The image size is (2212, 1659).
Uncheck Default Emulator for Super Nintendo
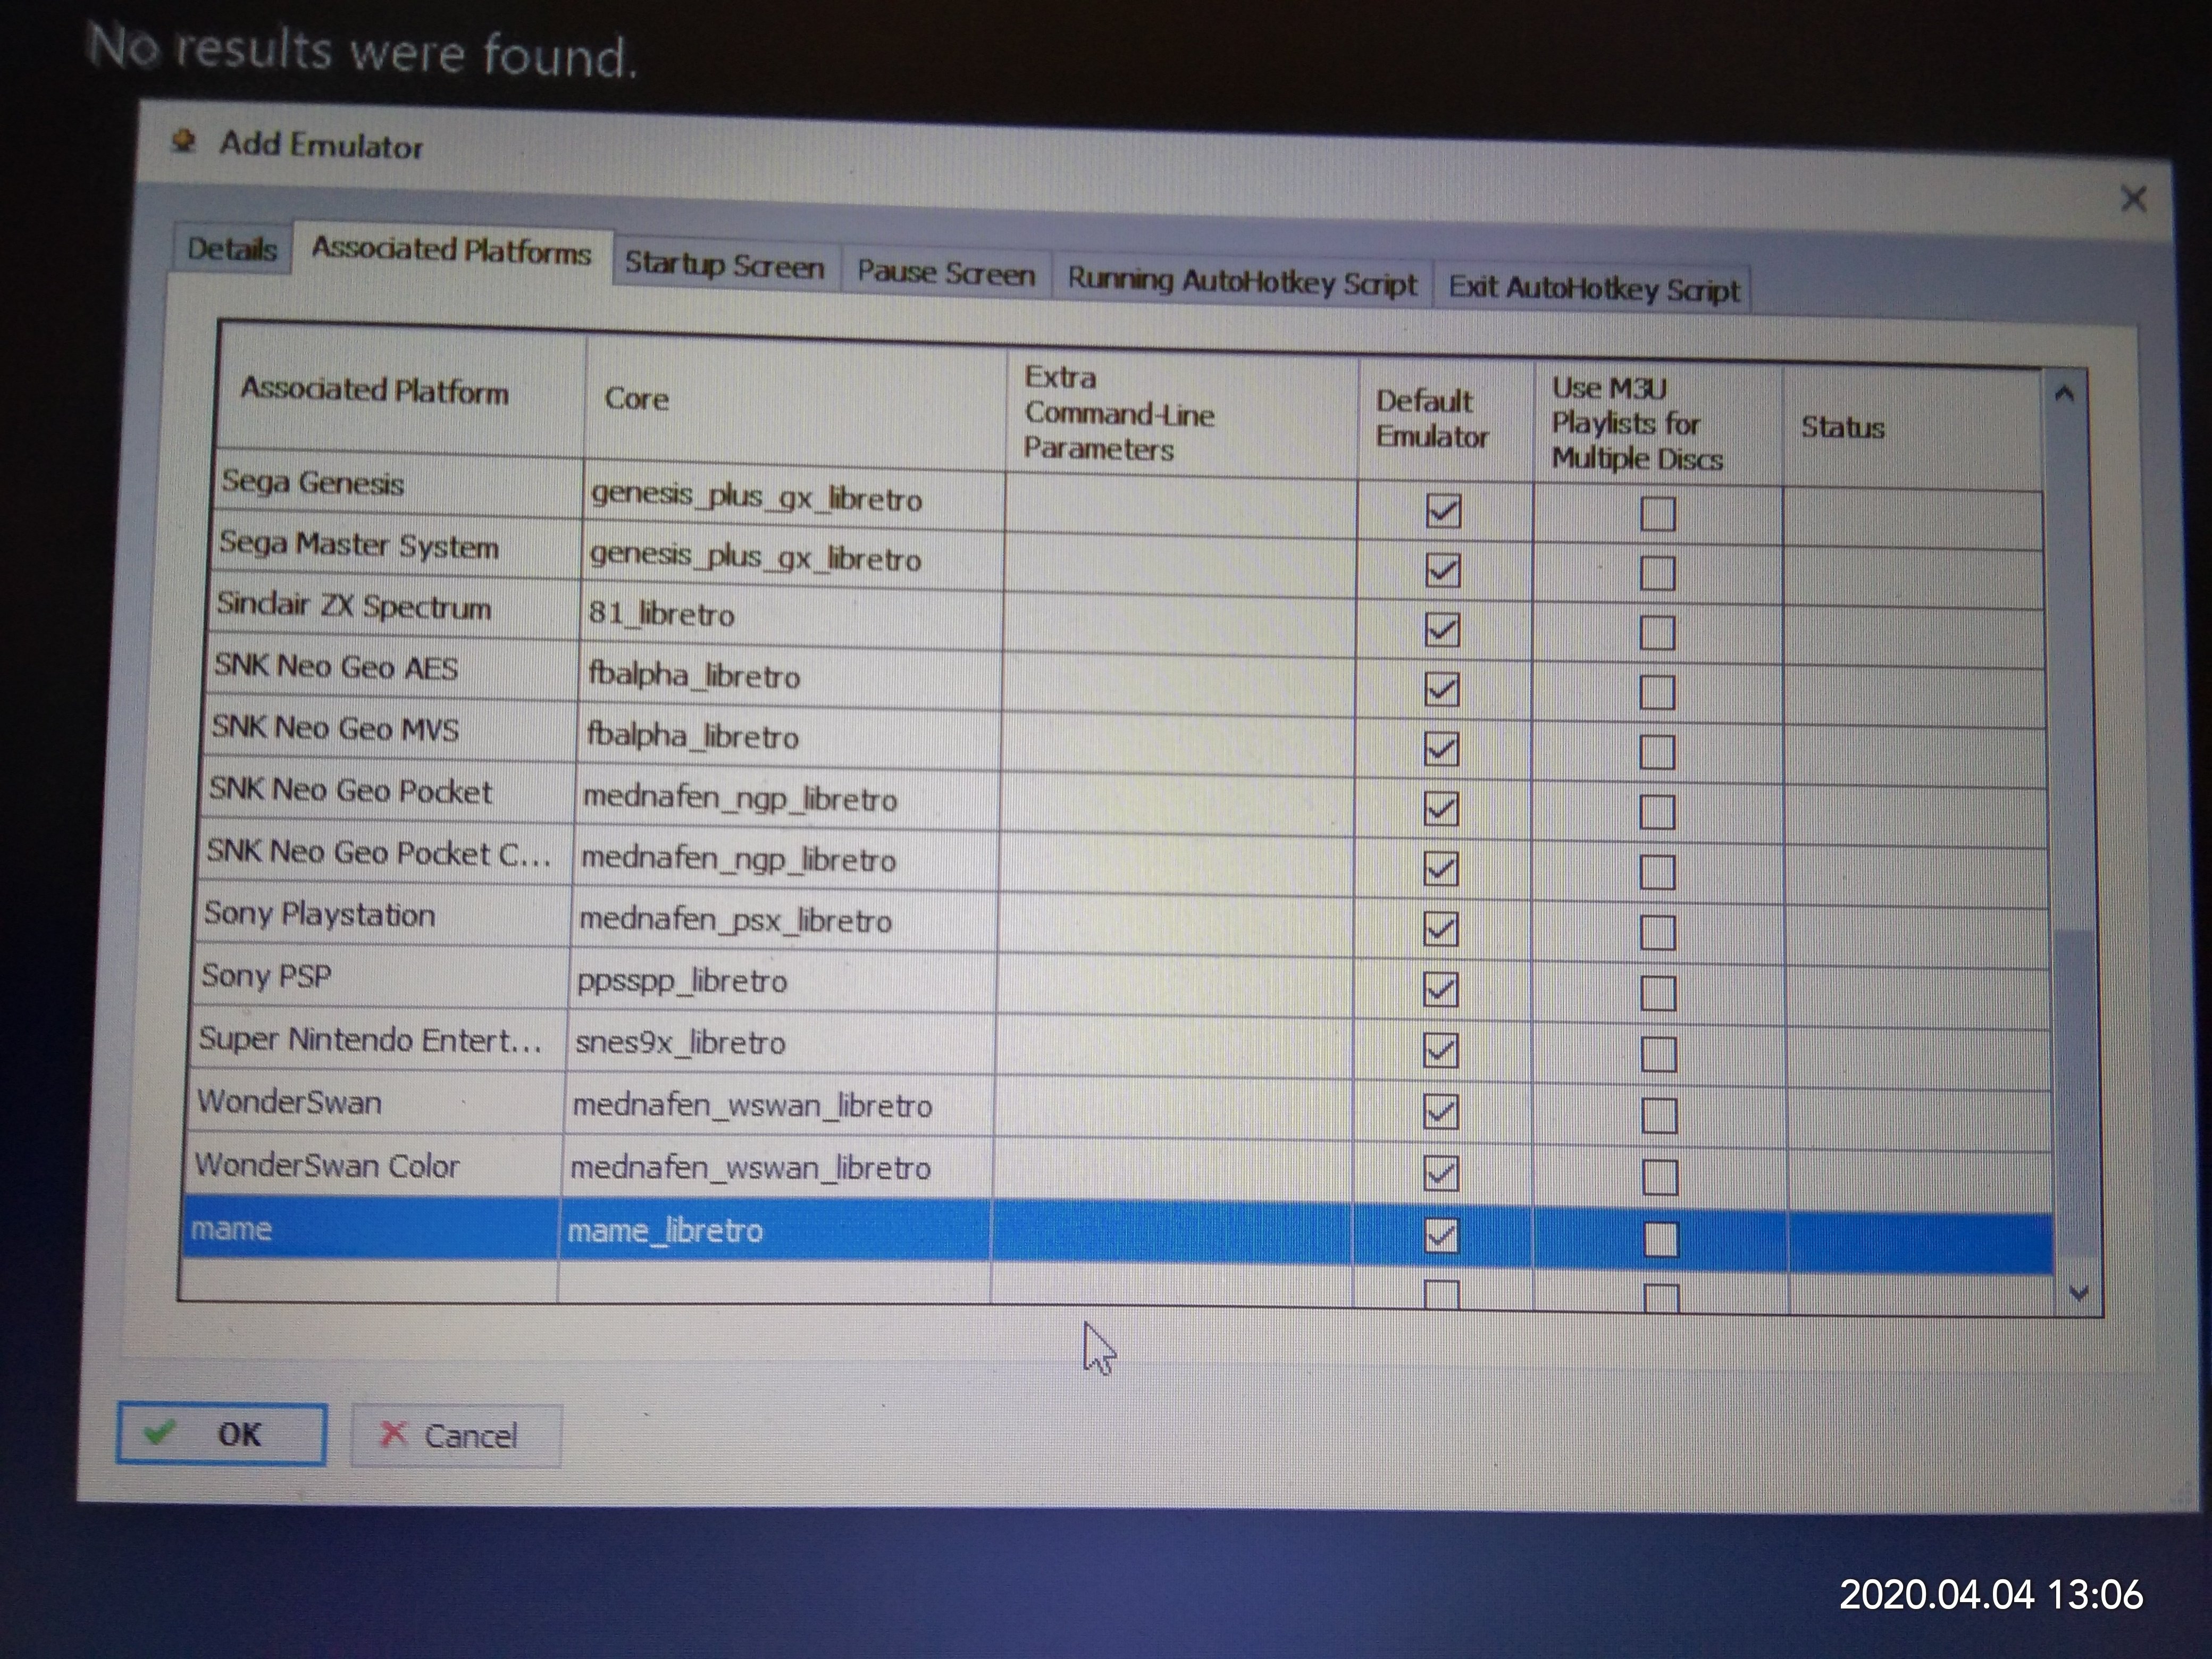coord(1440,1051)
